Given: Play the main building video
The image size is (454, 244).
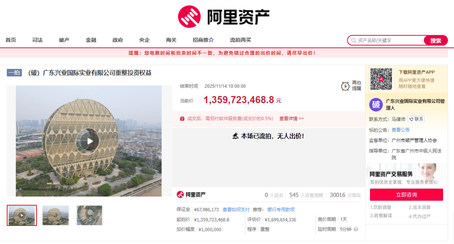Looking at the screenshot, I should pyautogui.click(x=90, y=141).
